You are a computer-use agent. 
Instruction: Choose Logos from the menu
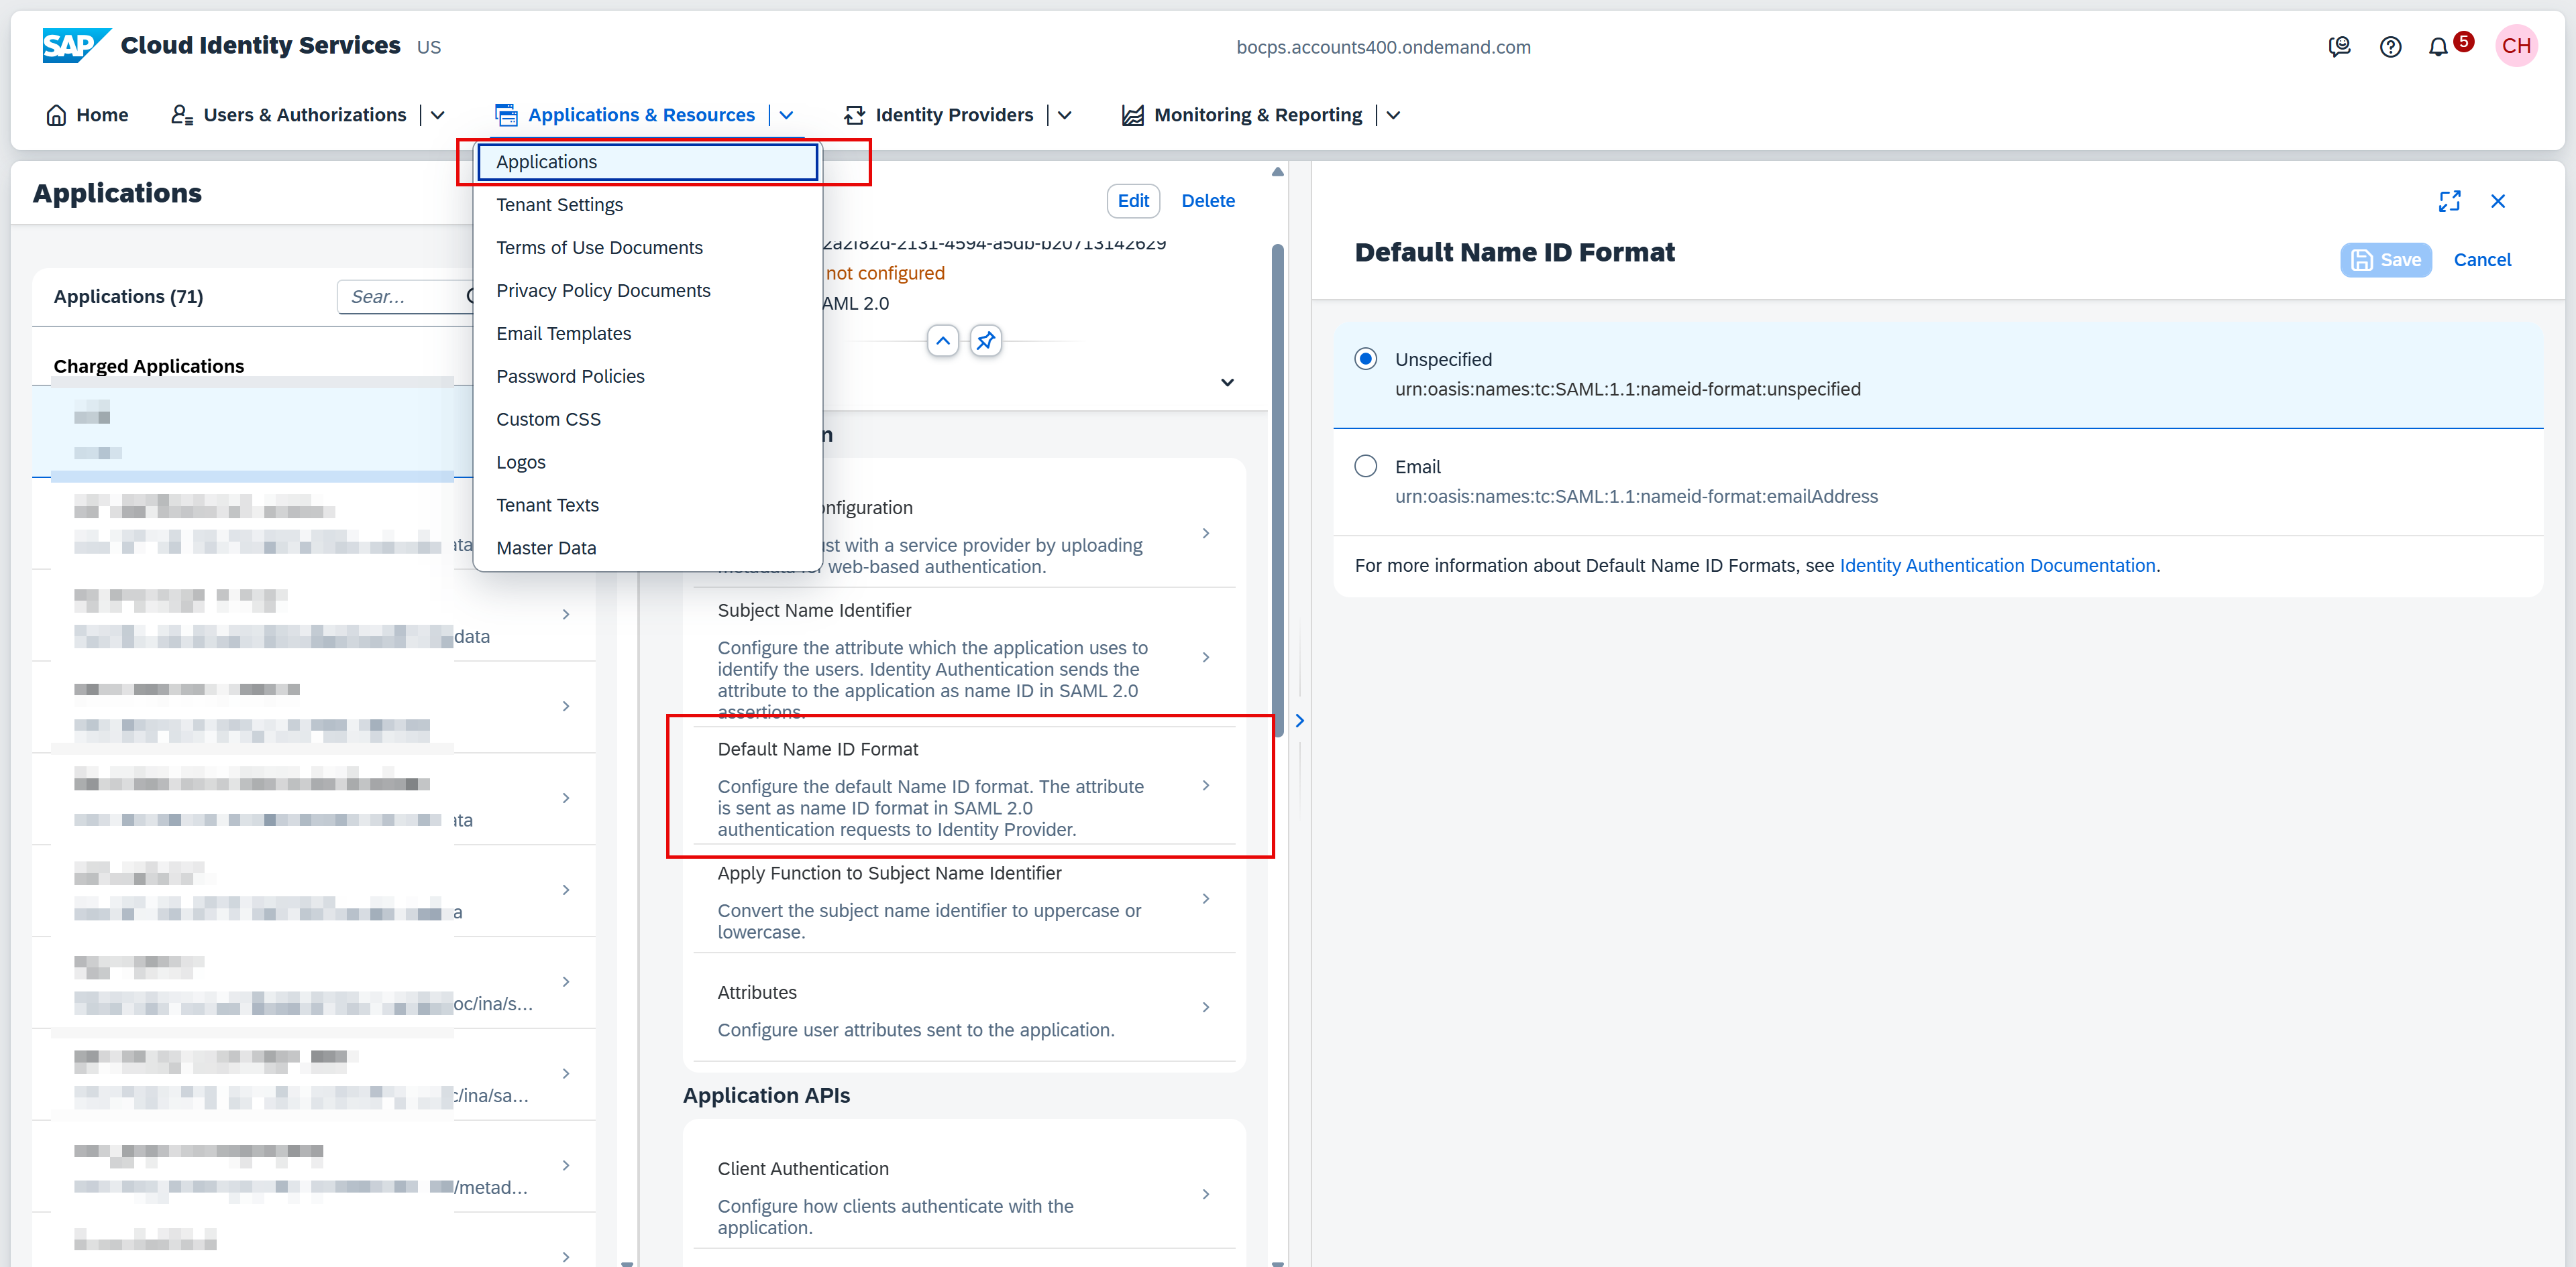click(648, 463)
